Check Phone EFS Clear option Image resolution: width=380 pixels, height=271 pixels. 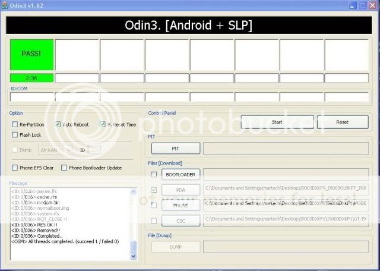point(15,168)
